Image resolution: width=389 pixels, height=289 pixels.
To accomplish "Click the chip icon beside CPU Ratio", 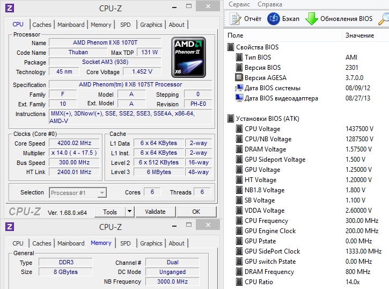I will (x=239, y=282).
